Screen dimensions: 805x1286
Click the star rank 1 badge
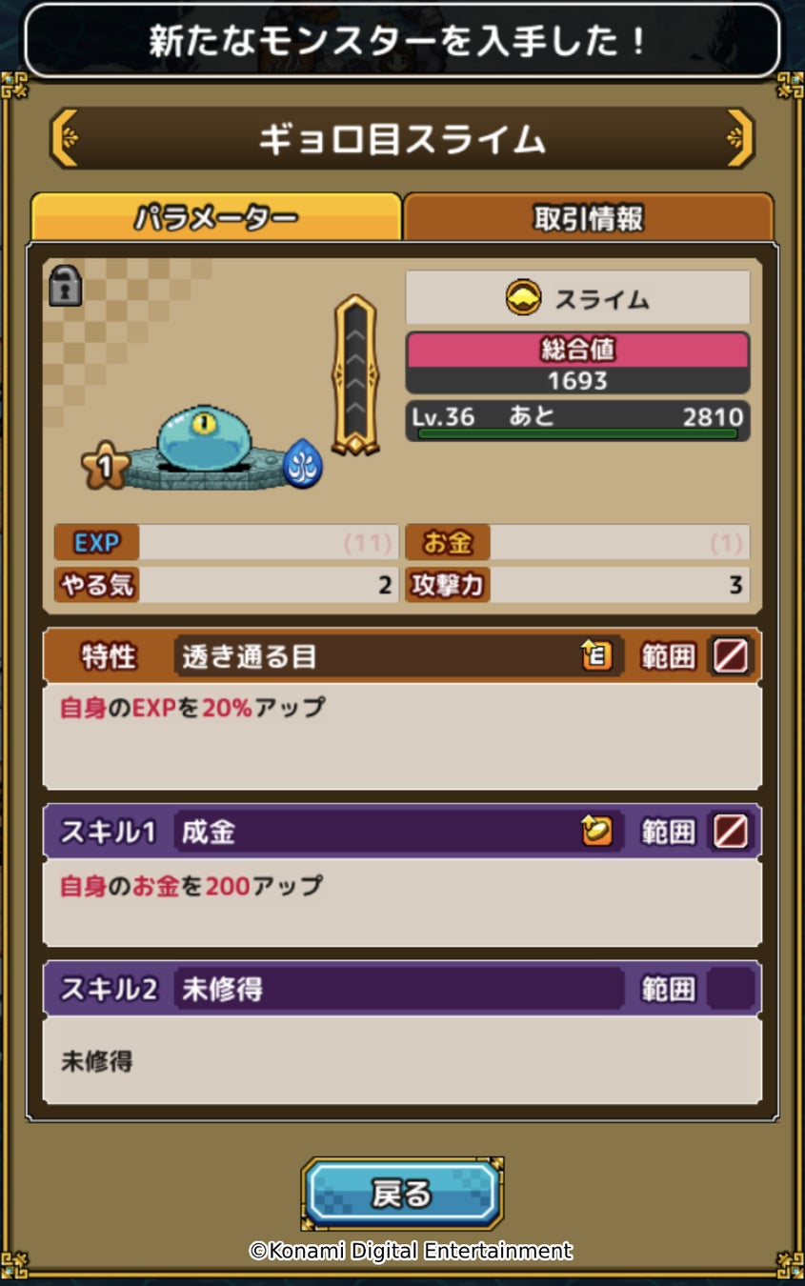tap(105, 466)
